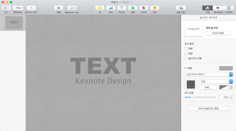Enable the 본문 checkbox

click(186, 54)
